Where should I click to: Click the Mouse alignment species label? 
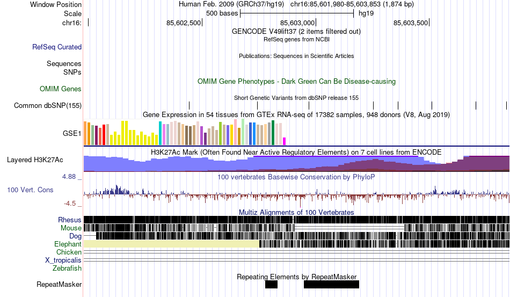71,228
